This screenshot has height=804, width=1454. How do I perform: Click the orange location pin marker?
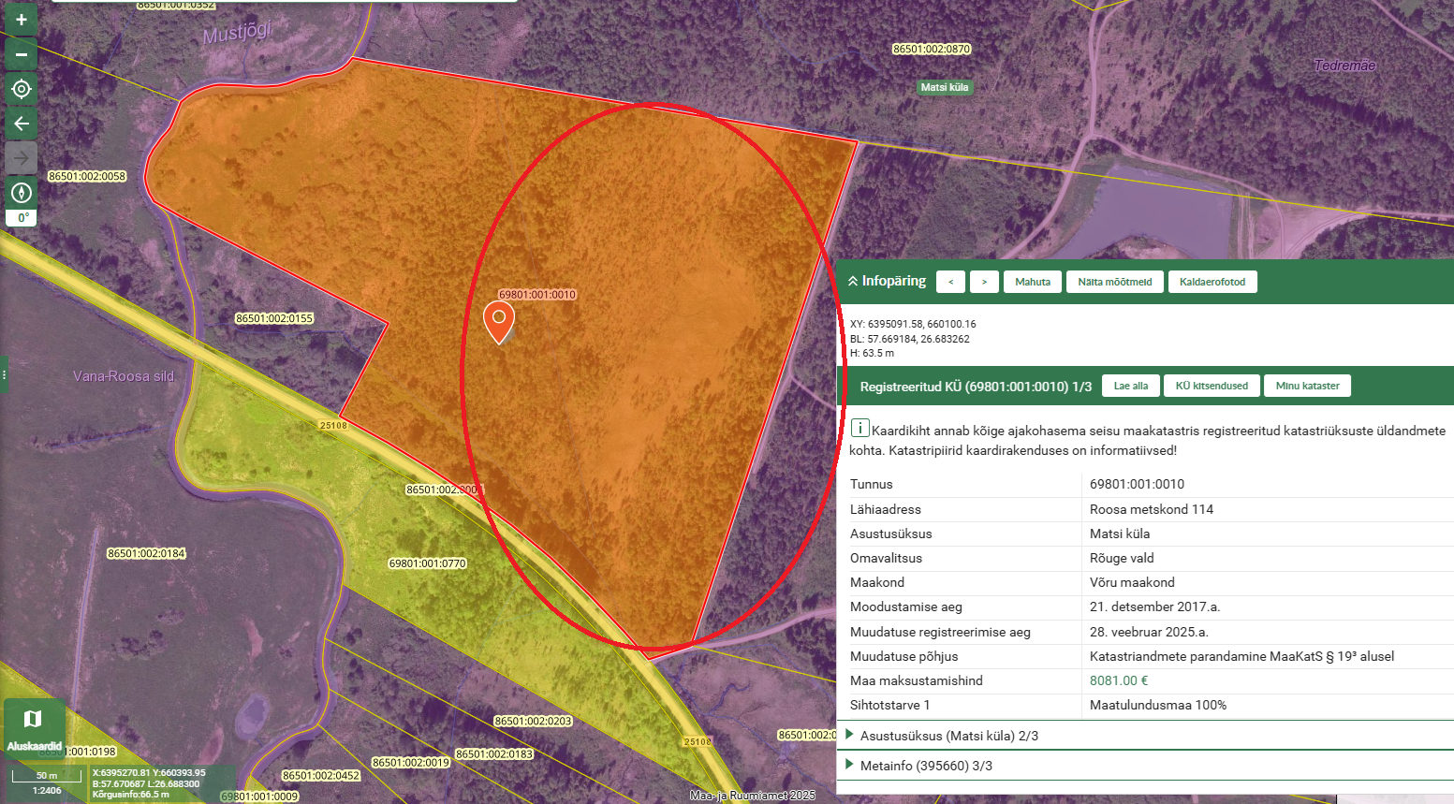tap(499, 320)
